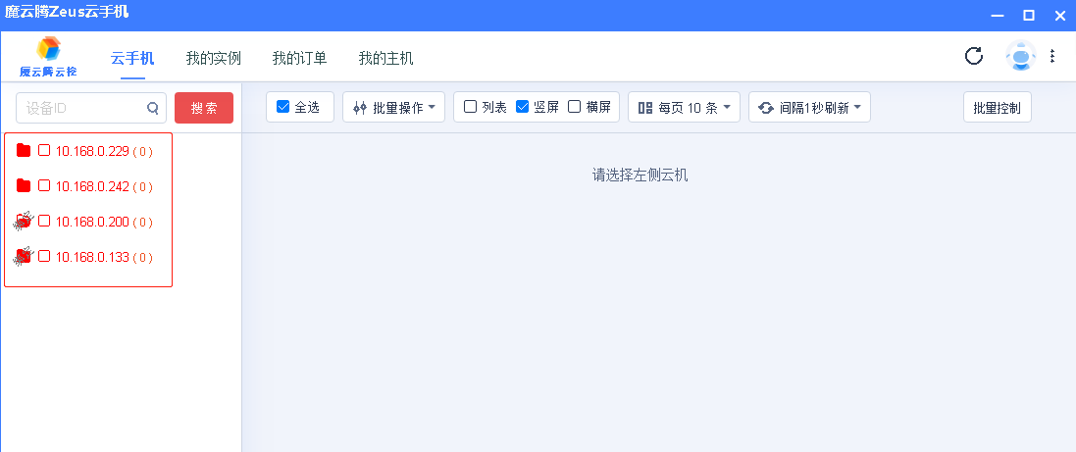Image resolution: width=1076 pixels, height=452 pixels.
Task: Click the sync icon beside 间隔1秒刷新
Action: point(766,108)
